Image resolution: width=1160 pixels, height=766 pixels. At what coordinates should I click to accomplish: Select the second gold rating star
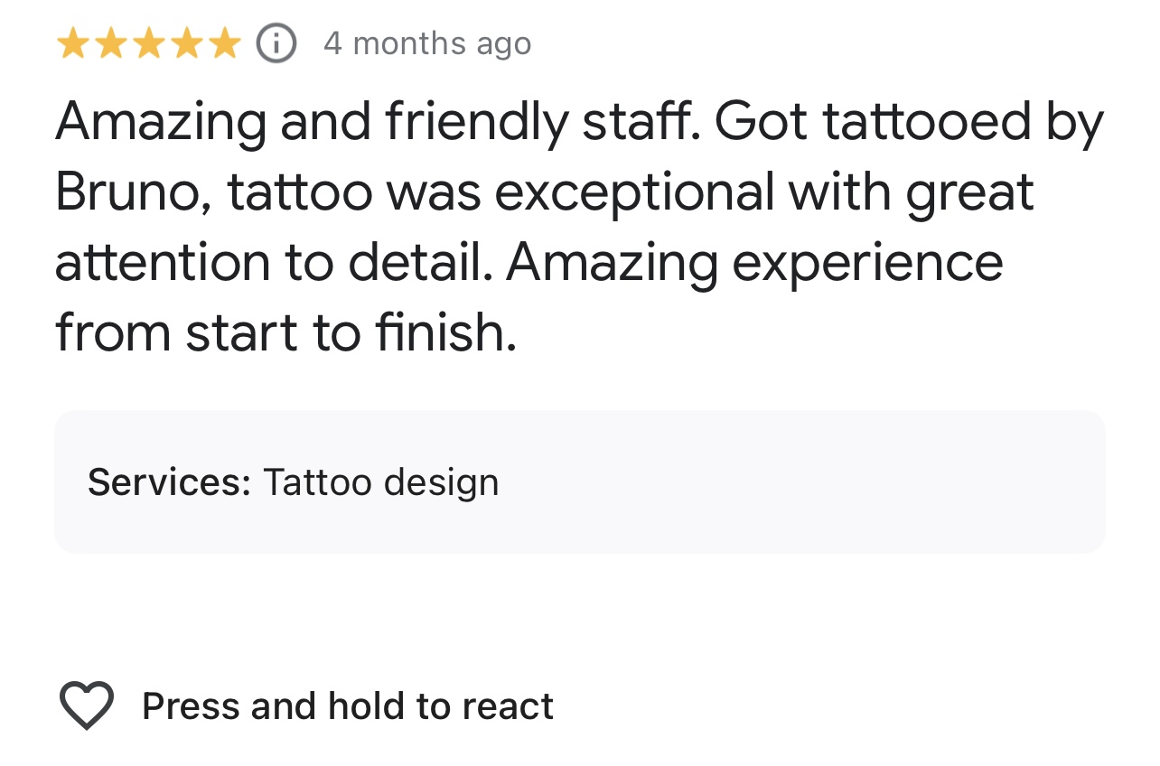pos(110,43)
